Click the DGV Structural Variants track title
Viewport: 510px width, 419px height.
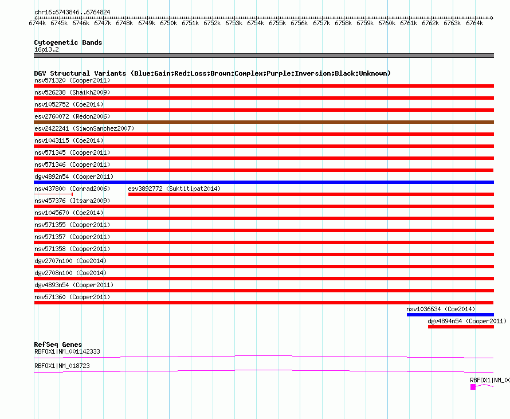click(213, 73)
